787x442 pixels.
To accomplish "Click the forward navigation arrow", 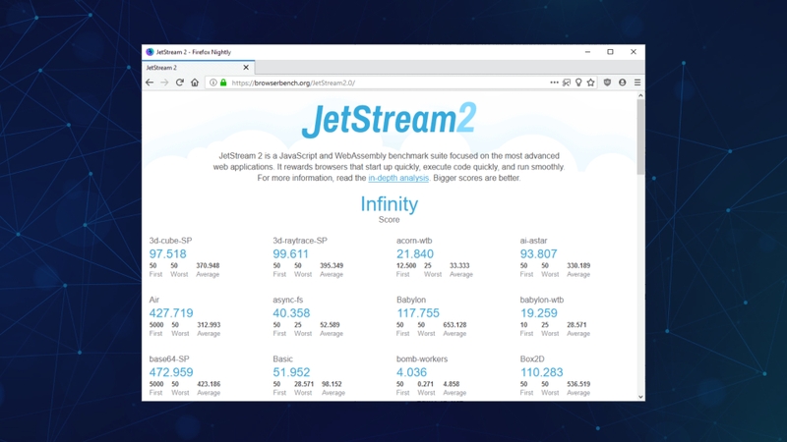I will coord(164,83).
